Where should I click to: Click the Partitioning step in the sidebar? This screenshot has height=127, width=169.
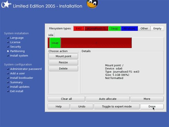pyautogui.click(x=17, y=51)
